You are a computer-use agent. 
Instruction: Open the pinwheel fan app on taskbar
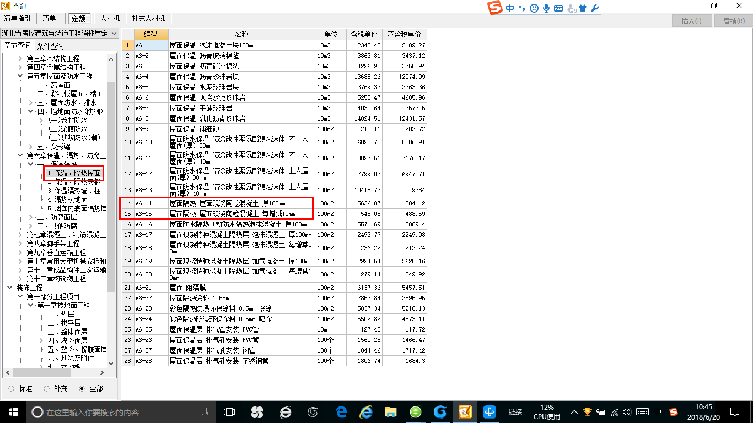tap(257, 412)
